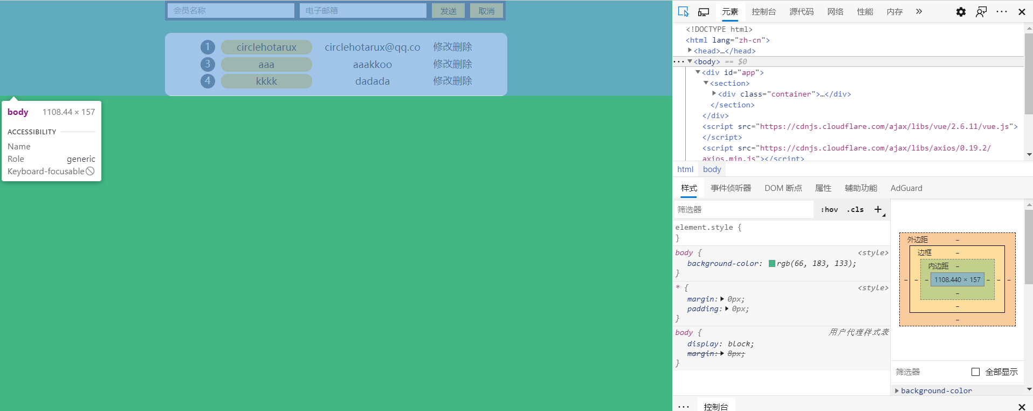Image resolution: width=1033 pixels, height=411 pixels.
Task: Select the AdGuard sidebar tab
Action: 906,188
